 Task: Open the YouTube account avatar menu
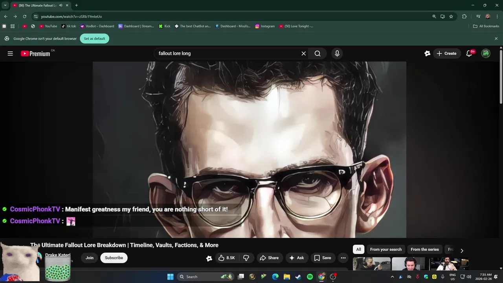[486, 53]
